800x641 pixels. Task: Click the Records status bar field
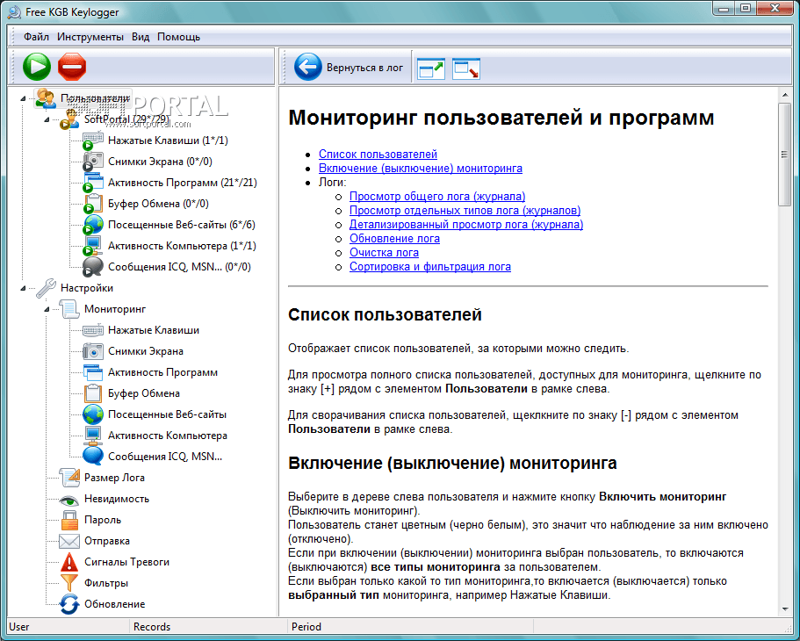click(208, 627)
